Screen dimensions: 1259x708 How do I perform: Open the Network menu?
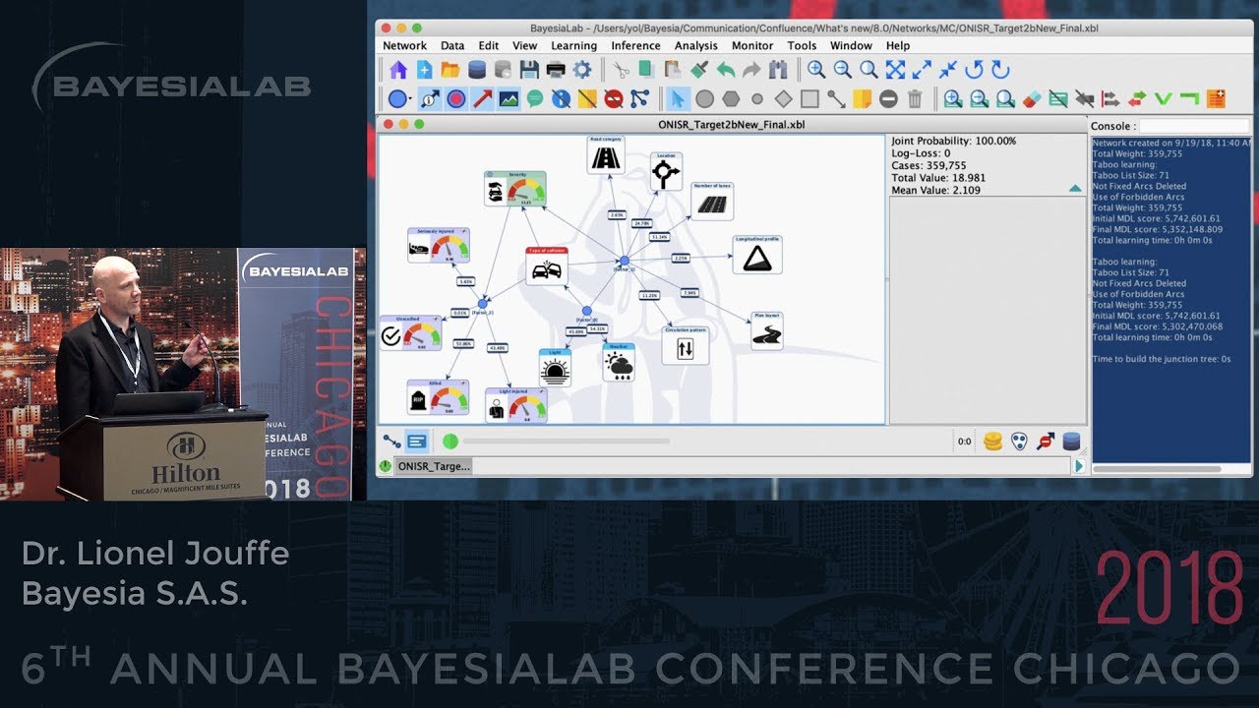[404, 45]
